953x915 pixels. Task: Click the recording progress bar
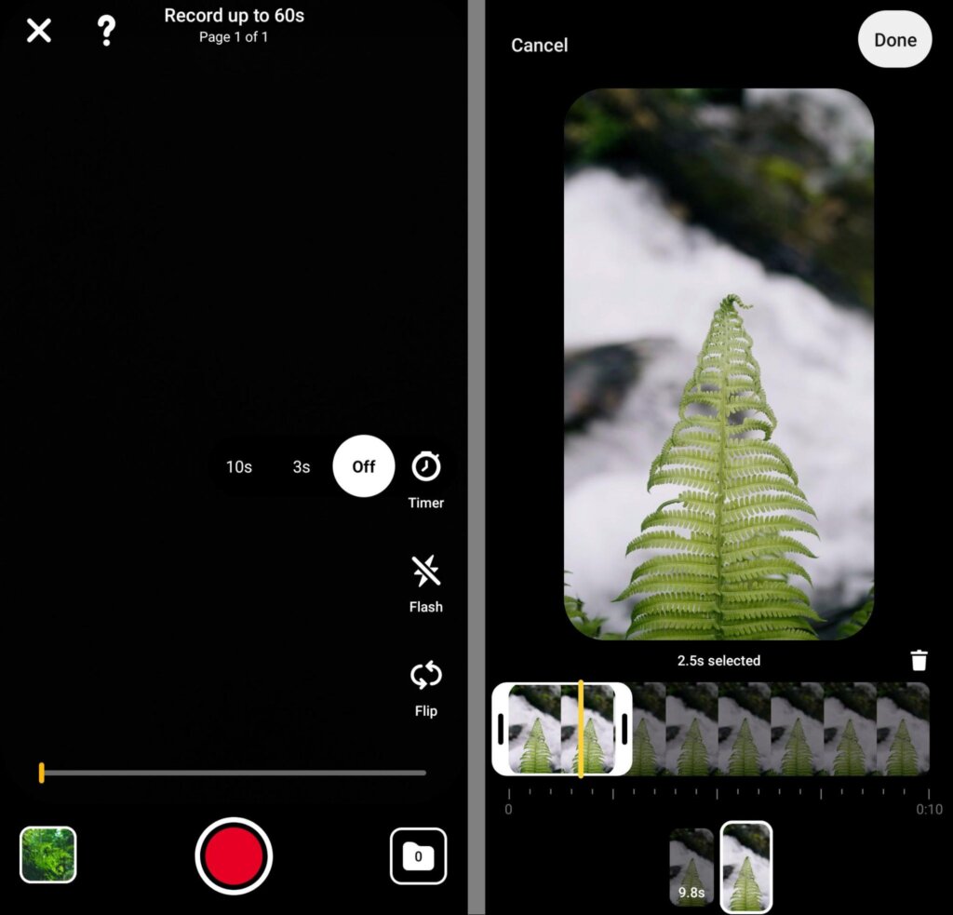click(233, 773)
